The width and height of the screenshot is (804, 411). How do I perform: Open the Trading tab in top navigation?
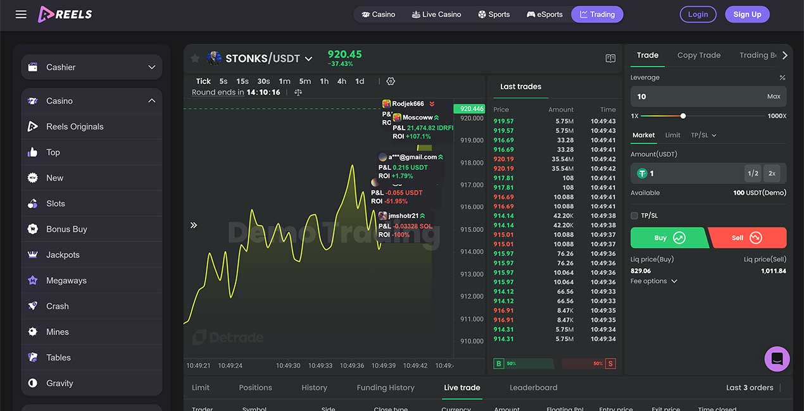tap(597, 14)
